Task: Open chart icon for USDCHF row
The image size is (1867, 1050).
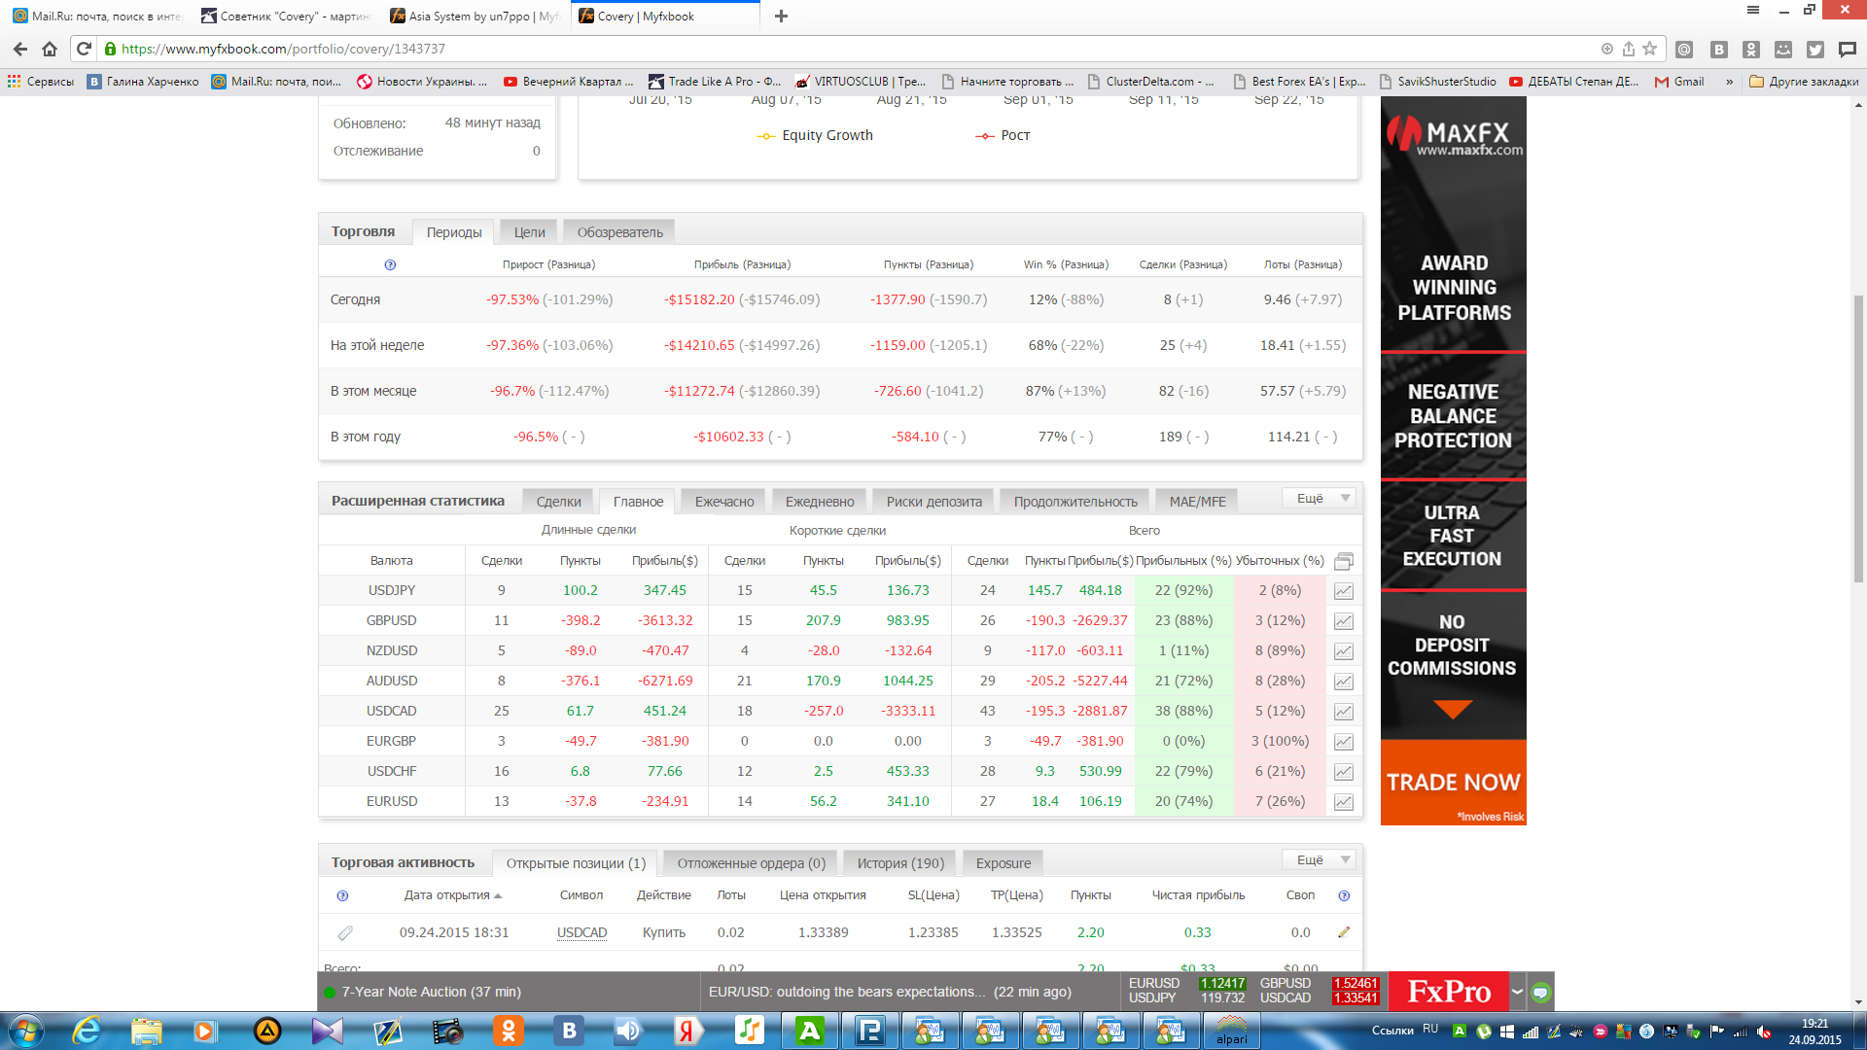Action: tap(1343, 772)
